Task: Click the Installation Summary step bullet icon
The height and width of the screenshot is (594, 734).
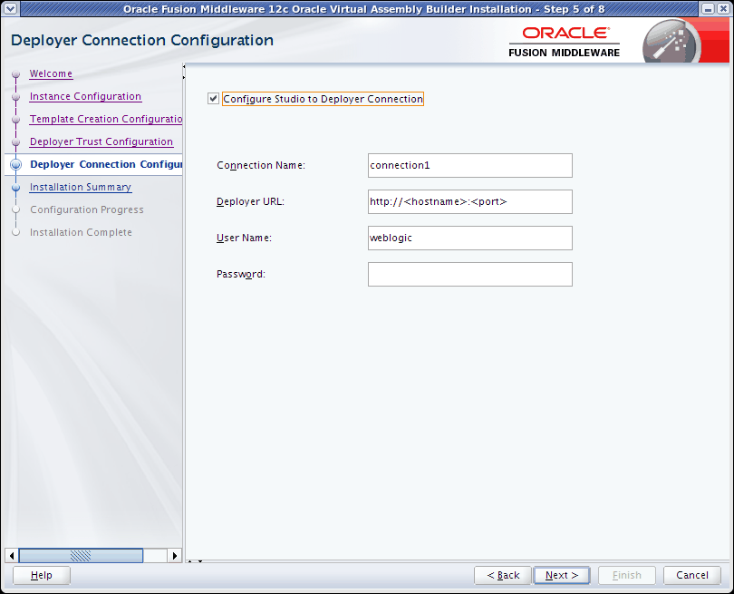Action: pyautogui.click(x=16, y=188)
